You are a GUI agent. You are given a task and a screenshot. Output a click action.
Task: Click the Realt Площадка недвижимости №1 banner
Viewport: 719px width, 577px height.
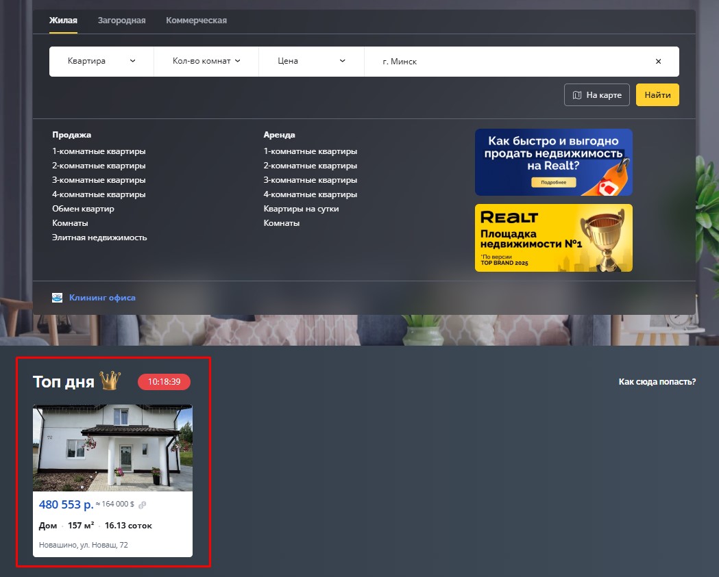(553, 238)
